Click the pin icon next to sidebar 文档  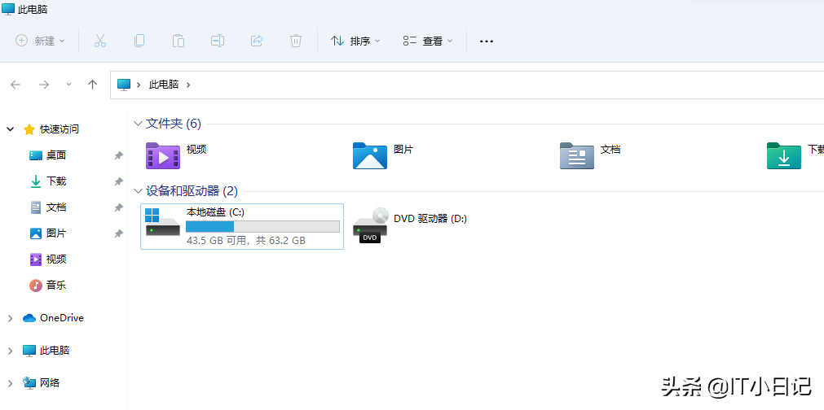tap(119, 207)
